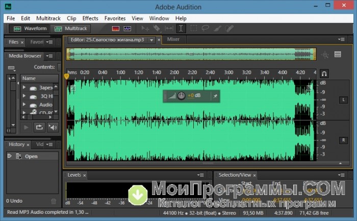Switch to the Video panel tab

click(x=40, y=144)
